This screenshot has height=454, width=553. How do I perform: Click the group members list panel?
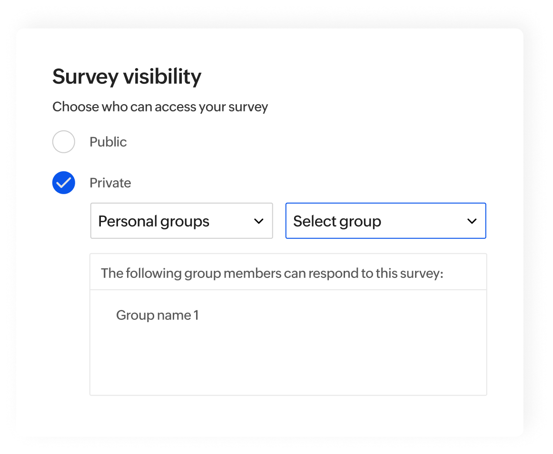click(x=288, y=342)
